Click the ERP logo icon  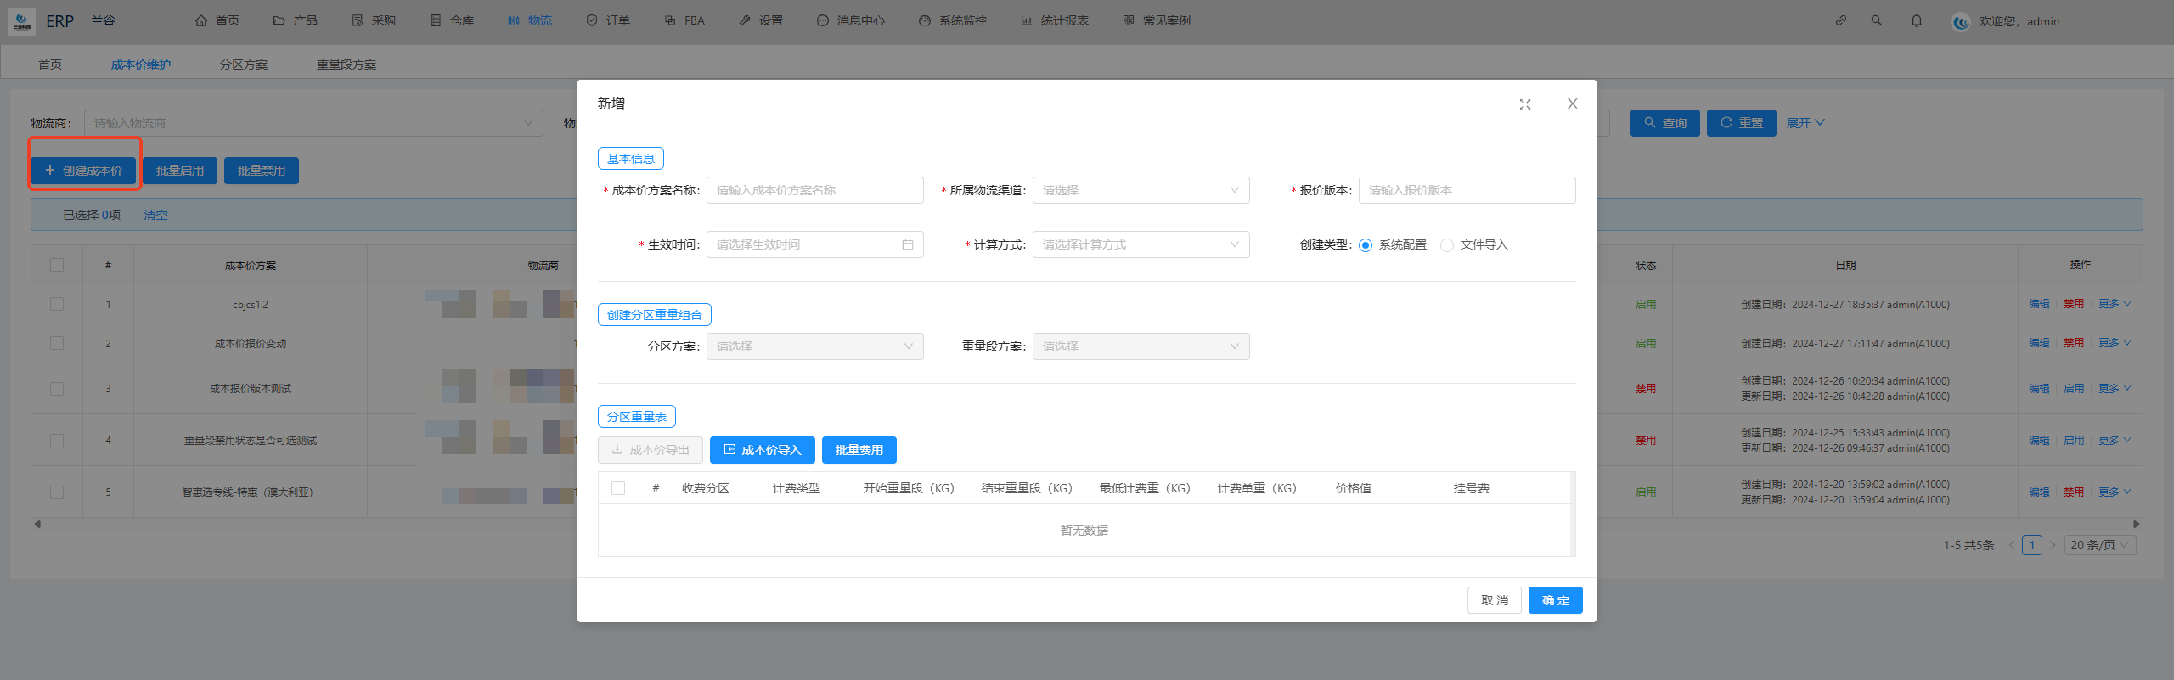click(22, 21)
